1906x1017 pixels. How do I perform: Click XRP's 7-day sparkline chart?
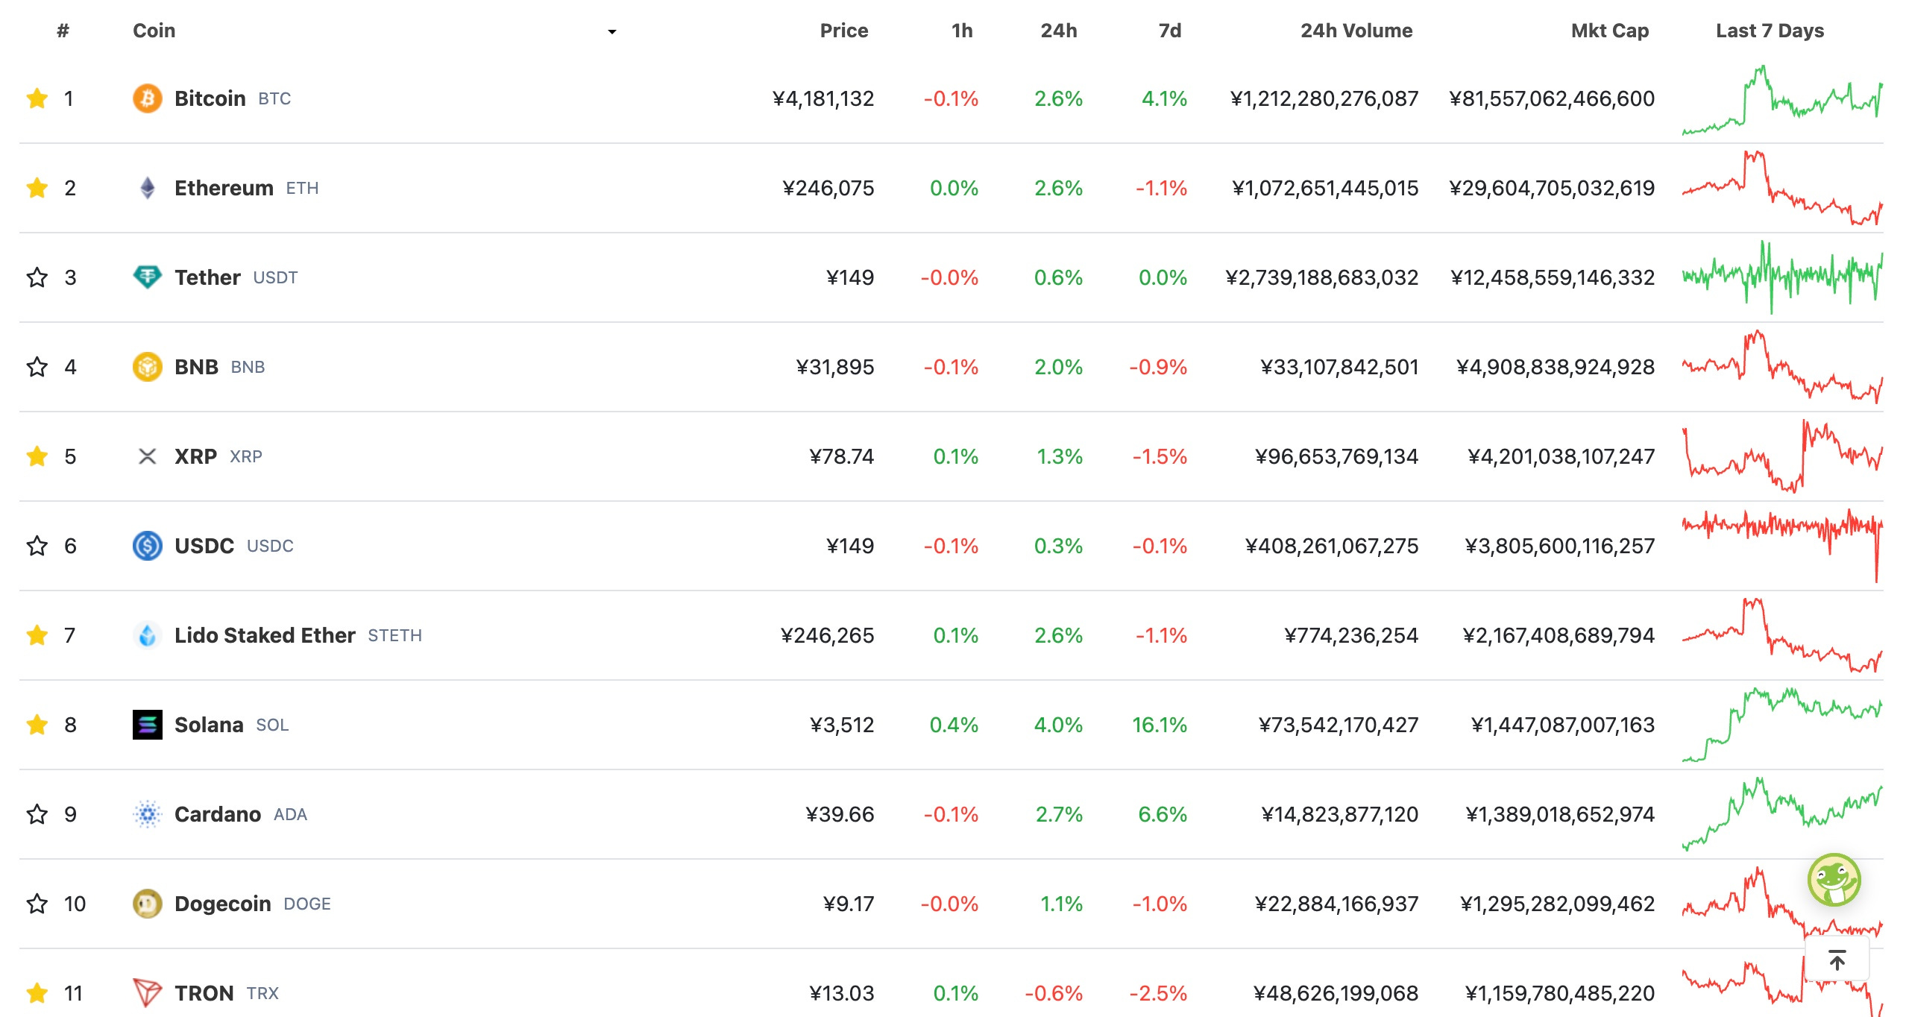[x=1782, y=456]
